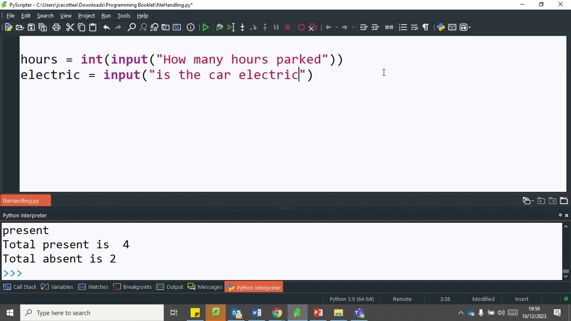The image size is (571, 321).
Task: Expand the browse back history arrow
Action: (337, 27)
